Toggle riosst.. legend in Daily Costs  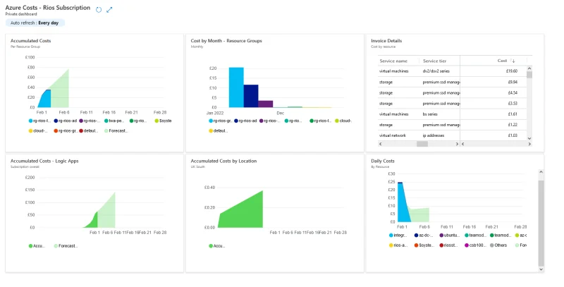coord(448,245)
